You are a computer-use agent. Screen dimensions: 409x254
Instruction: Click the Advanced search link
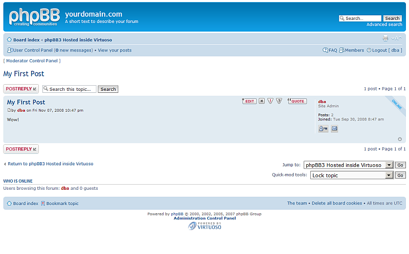[x=384, y=24]
